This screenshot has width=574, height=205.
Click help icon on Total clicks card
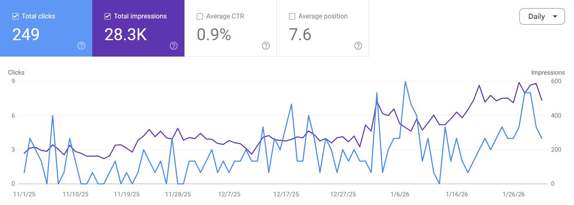pos(81,46)
